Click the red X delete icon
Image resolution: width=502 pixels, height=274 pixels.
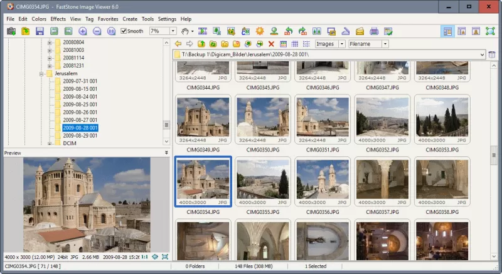pos(271,44)
